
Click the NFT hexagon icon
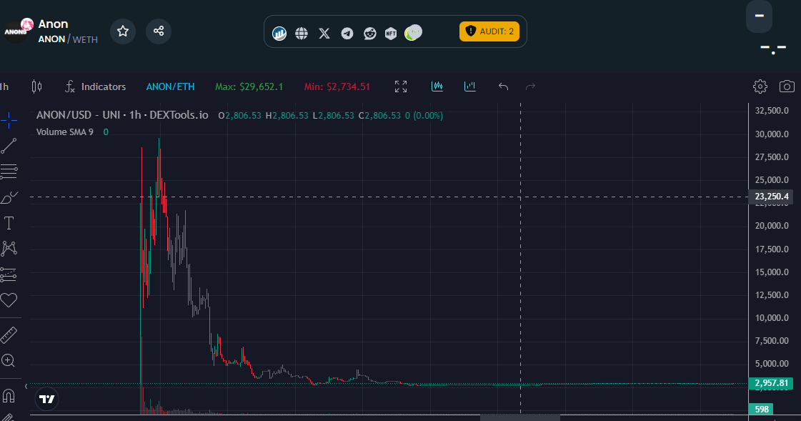pos(391,33)
